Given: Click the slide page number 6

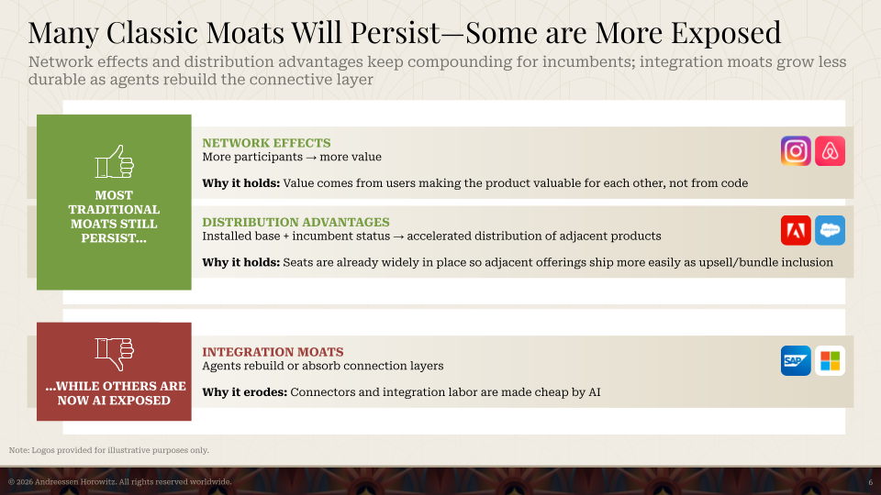Looking at the screenshot, I should [870, 483].
